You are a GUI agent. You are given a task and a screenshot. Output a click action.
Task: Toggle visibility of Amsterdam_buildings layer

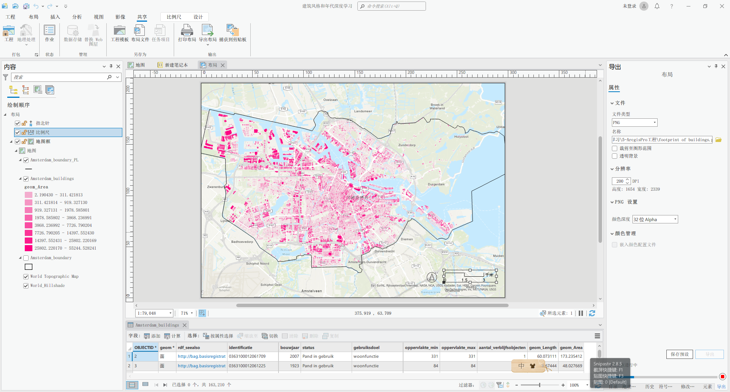pos(26,178)
